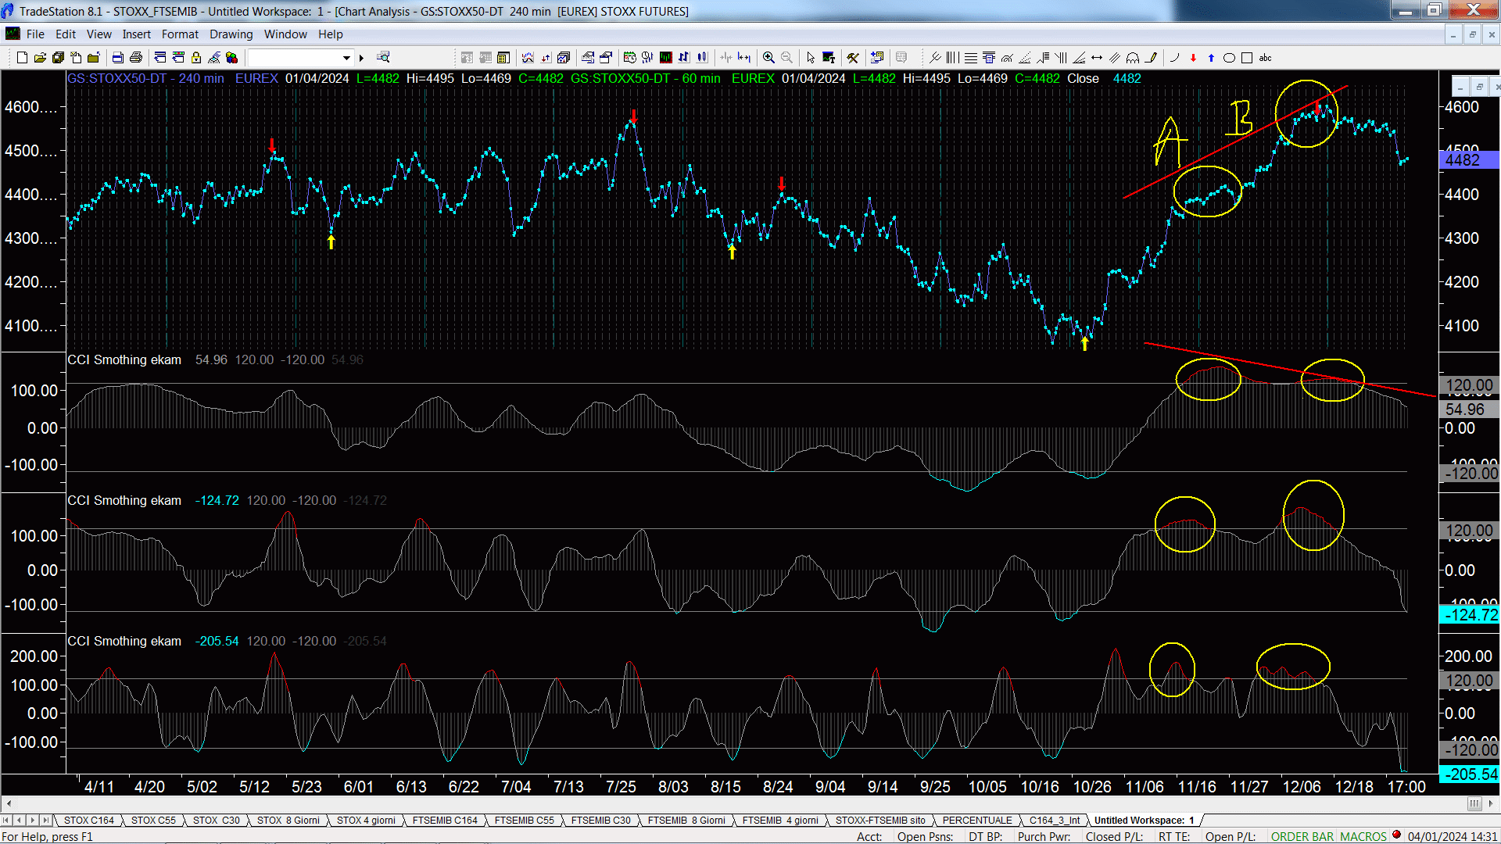Viewport: 1501px width, 844px height.
Task: Select the Andrews pitchfork drawing tool
Action: tap(935, 57)
